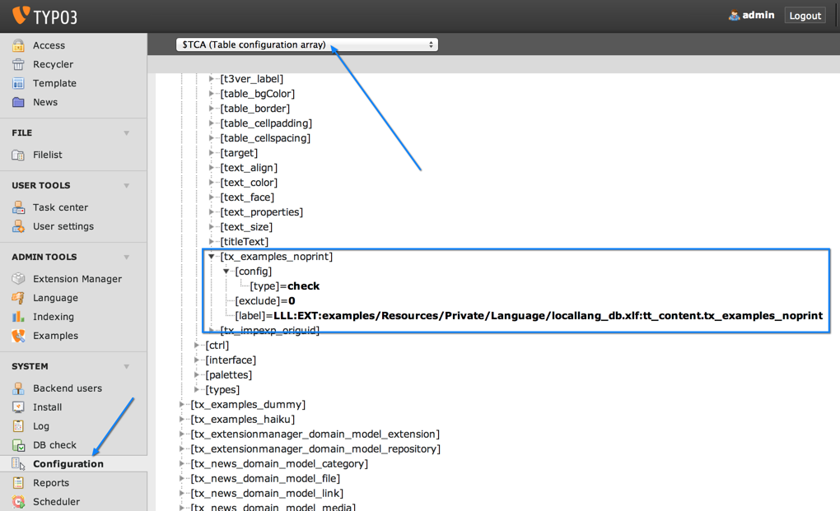Image resolution: width=840 pixels, height=511 pixels.
Task: Select the tx_news_domain_model_category entry
Action: [278, 464]
